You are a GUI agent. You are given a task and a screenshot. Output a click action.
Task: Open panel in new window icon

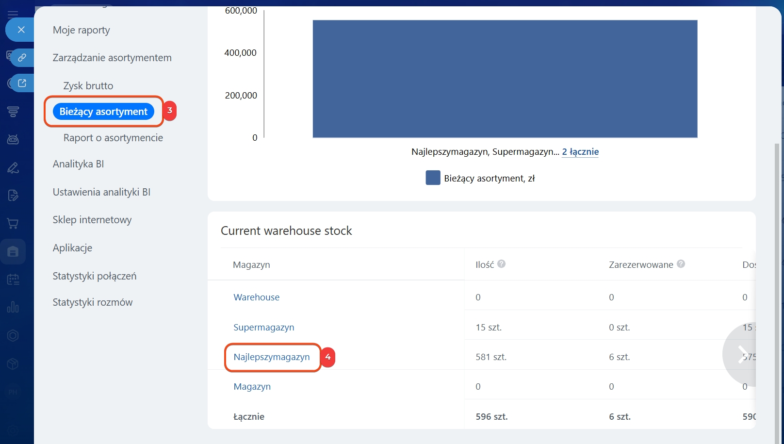pyautogui.click(x=22, y=83)
